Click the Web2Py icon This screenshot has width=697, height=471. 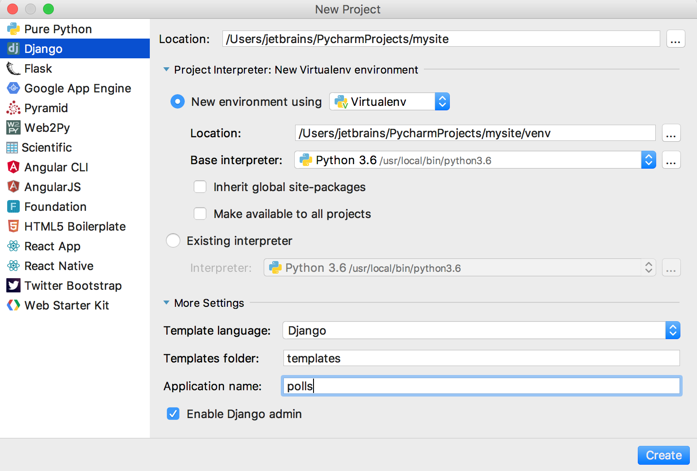pos(13,127)
